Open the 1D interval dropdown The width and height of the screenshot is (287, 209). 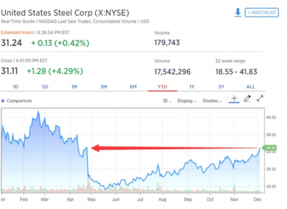(167, 101)
